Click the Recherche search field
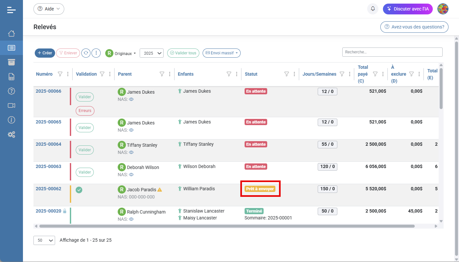This screenshot has height=262, width=459. click(392, 52)
